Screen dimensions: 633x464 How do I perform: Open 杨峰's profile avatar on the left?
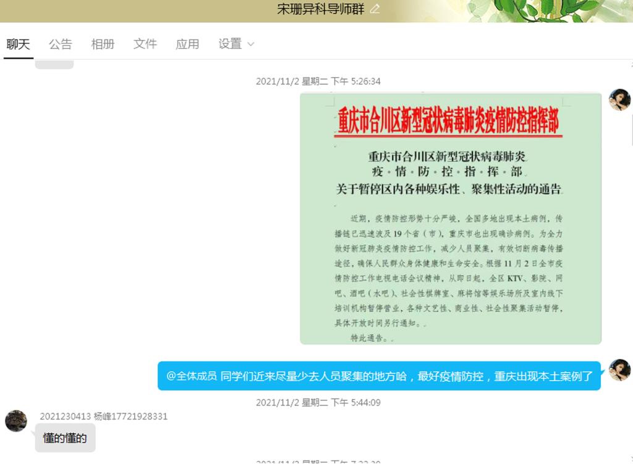pyautogui.click(x=16, y=421)
